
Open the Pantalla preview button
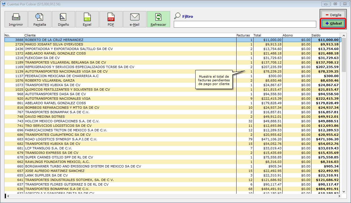coord(40,19)
